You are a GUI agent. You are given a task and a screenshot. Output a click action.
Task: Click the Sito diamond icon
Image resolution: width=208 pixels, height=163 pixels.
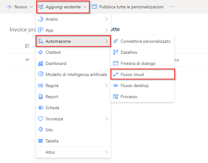tap(40, 129)
